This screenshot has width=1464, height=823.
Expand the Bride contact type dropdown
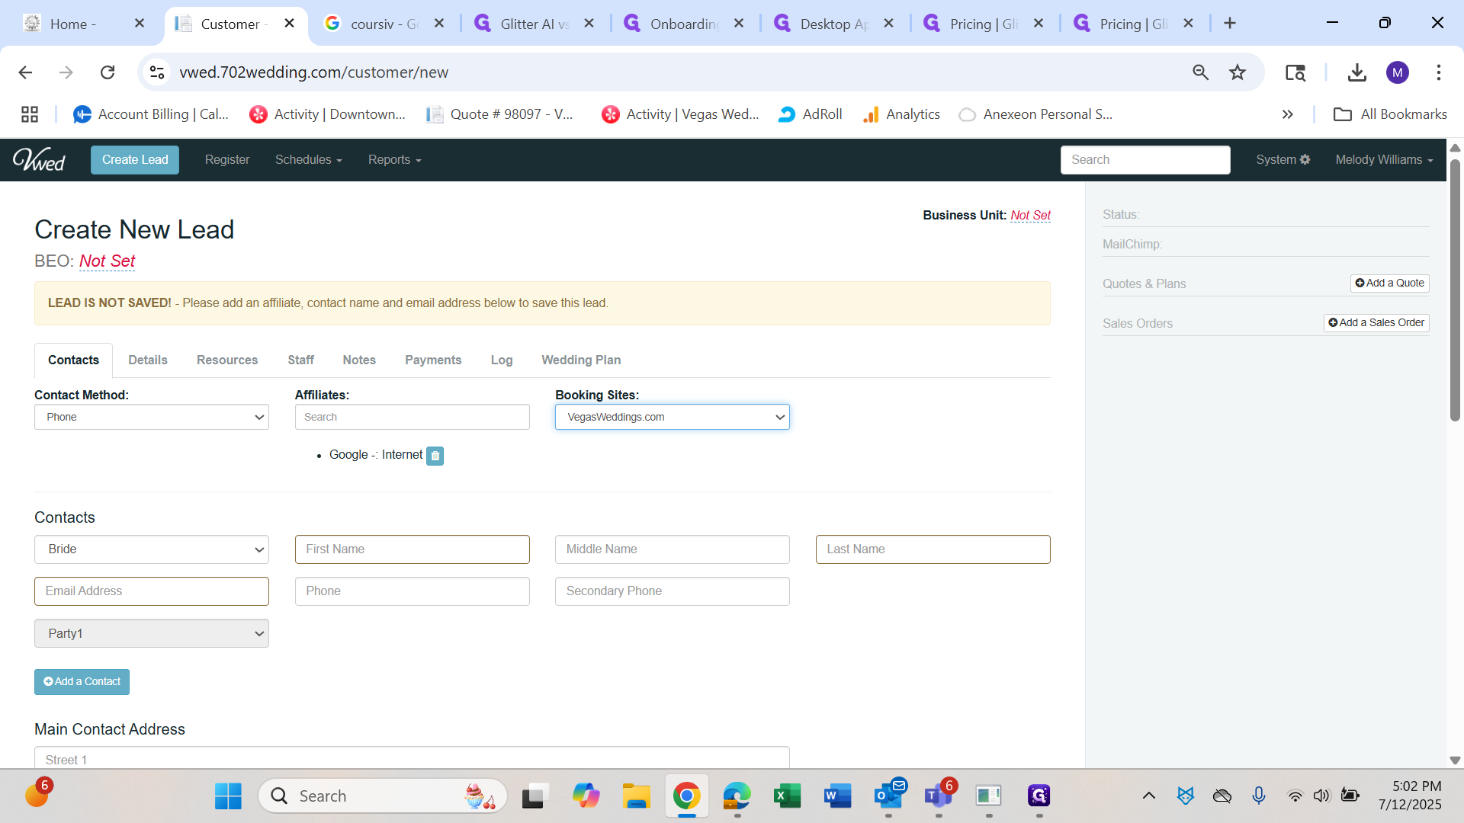pos(152,549)
